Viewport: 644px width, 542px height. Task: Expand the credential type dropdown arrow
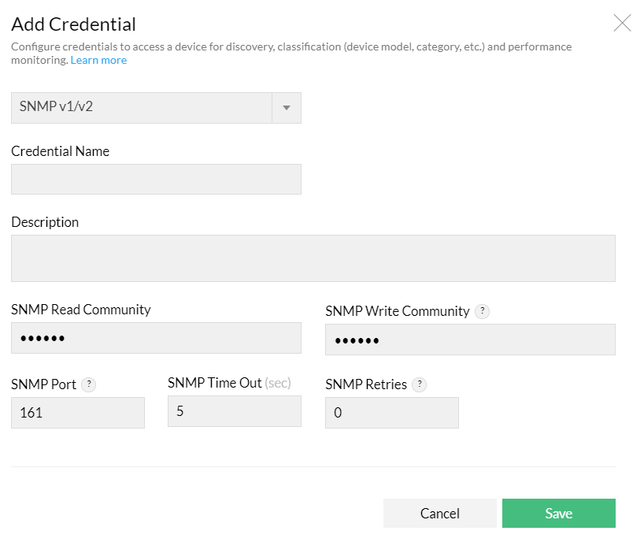pos(287,108)
